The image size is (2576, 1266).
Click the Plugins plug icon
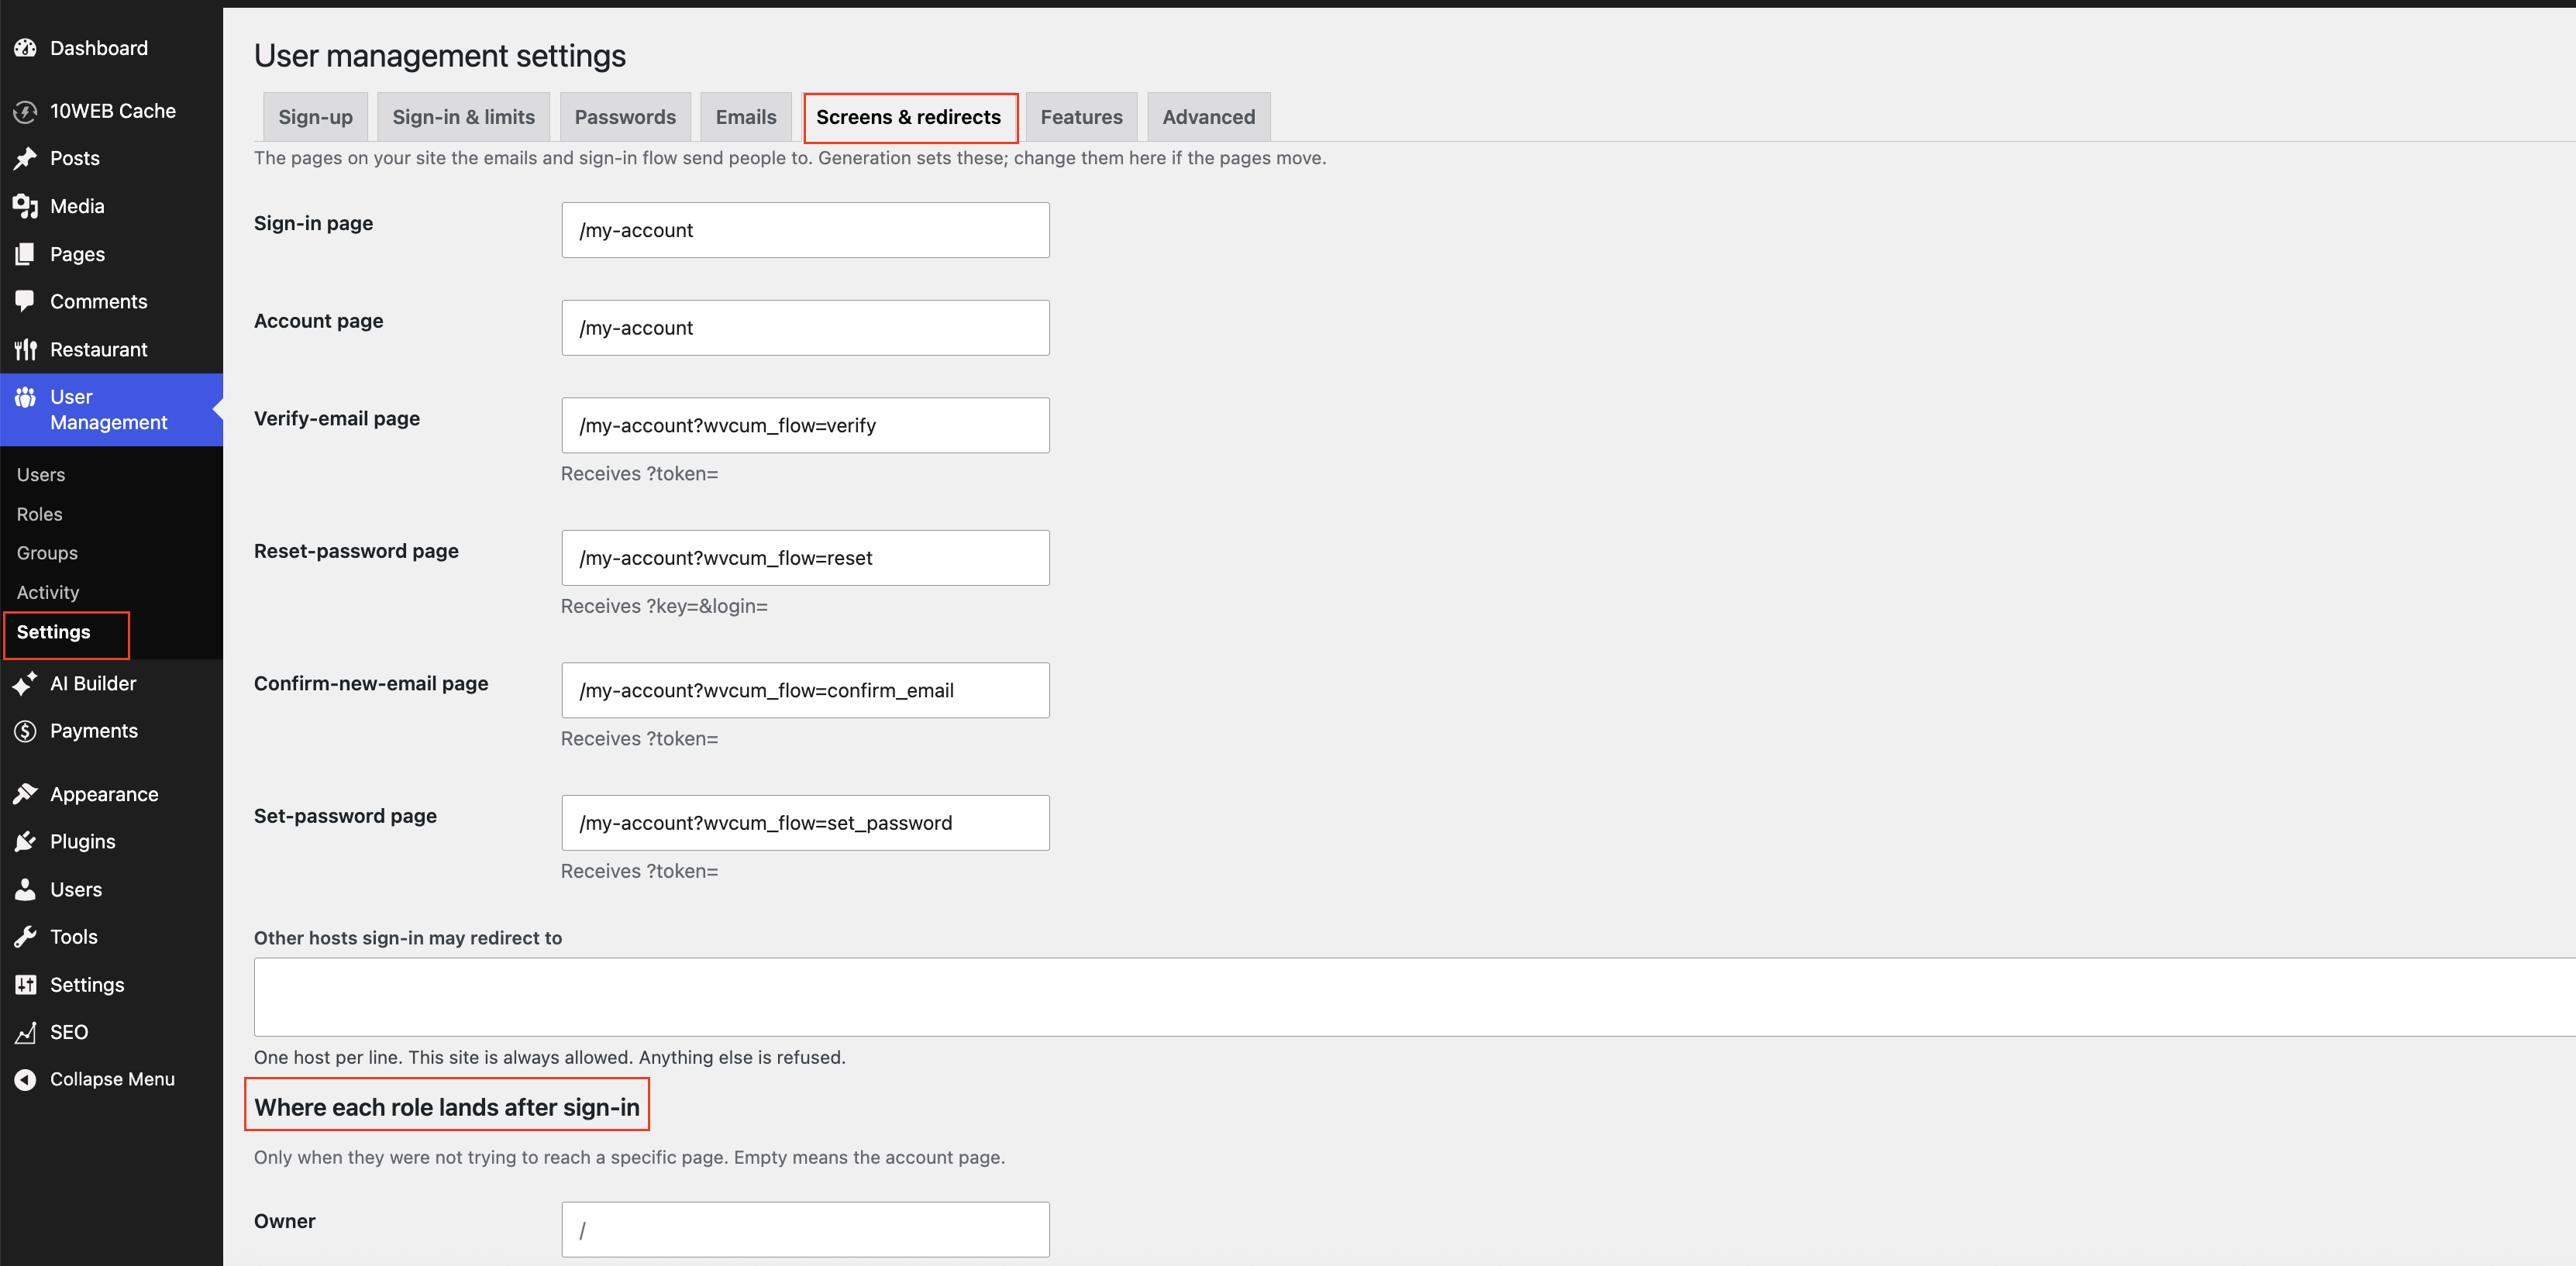pos(25,841)
